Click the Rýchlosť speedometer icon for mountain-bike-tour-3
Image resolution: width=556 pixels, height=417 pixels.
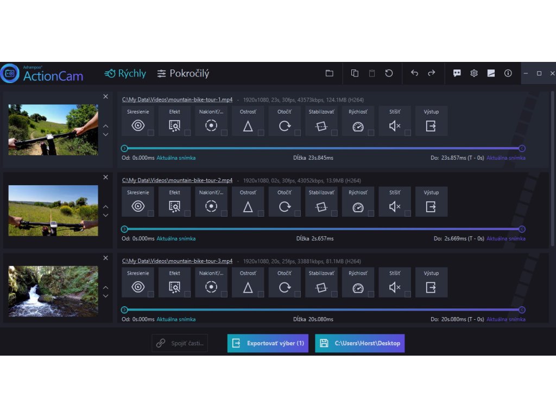[358, 288]
